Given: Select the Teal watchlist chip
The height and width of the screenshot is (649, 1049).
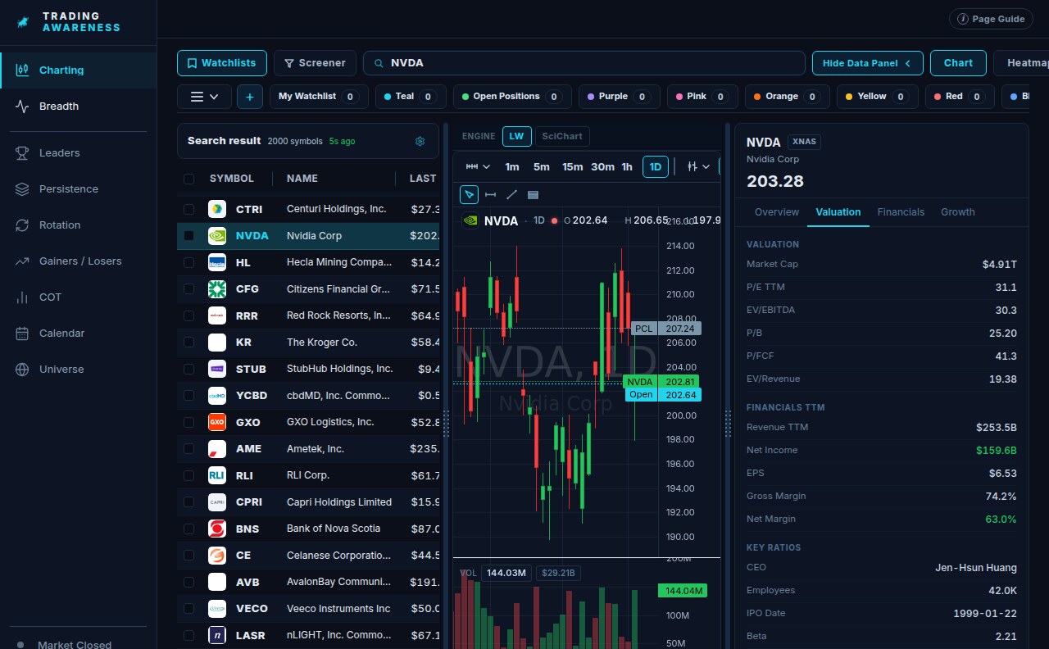Looking at the screenshot, I should point(411,97).
